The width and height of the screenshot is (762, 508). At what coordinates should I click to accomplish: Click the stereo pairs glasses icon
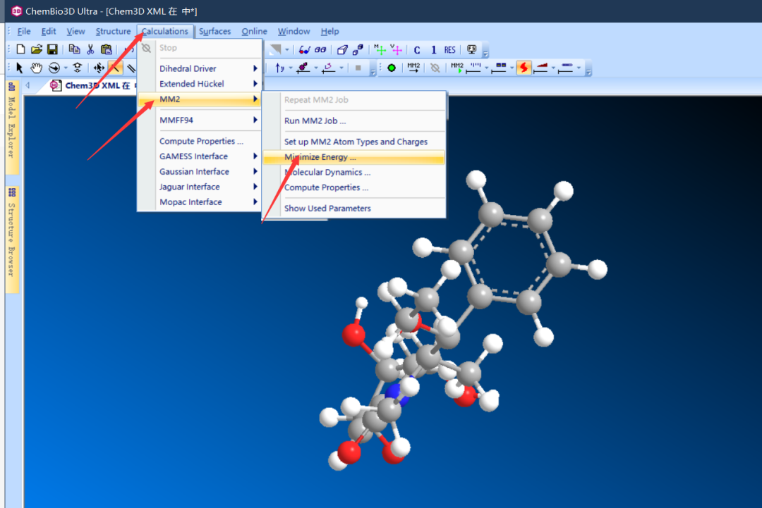320,49
